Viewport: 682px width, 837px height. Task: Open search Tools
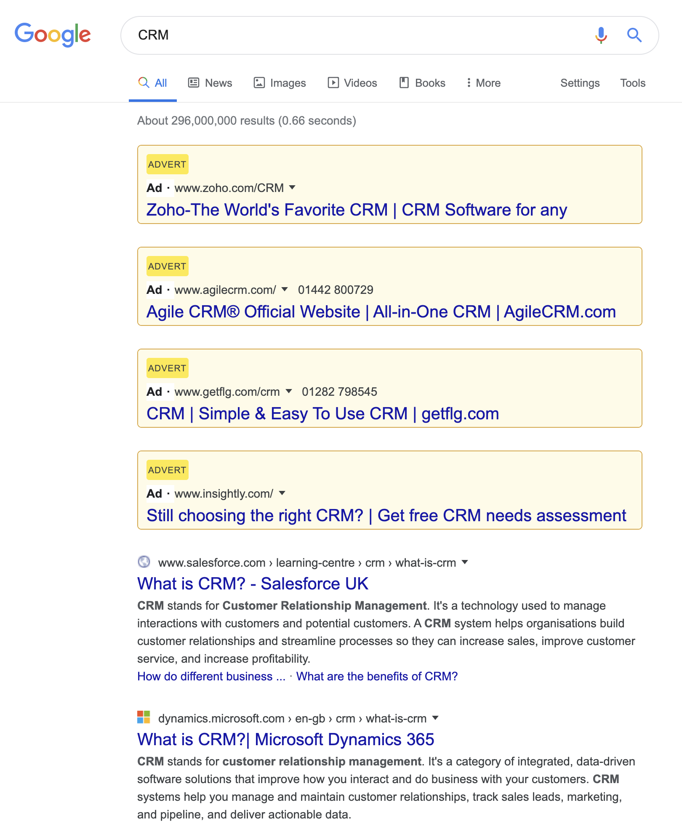coord(632,83)
